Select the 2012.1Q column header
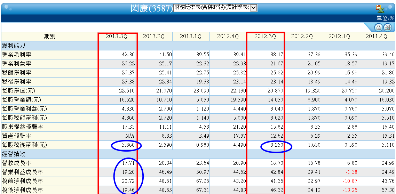Viewport: 396px width, 194px height. tap(339, 37)
